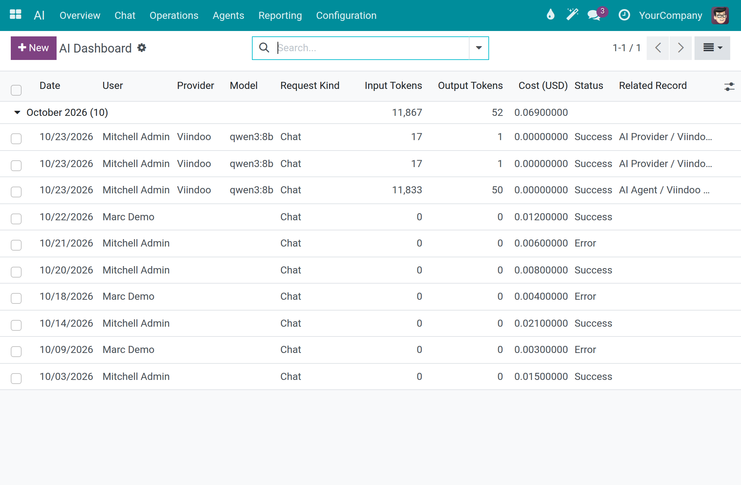Click Error status in 10/21/2026 row
The width and height of the screenshot is (741, 485).
click(585, 243)
